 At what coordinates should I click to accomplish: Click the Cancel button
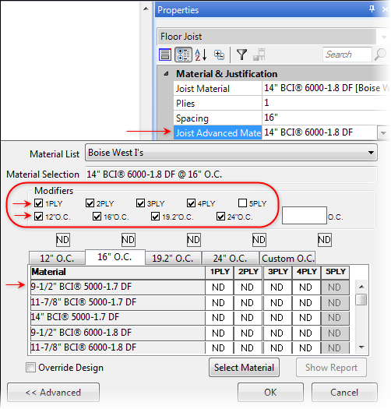click(344, 393)
